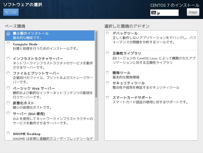Click the ファイルとプリントサーバー title label
The width and height of the screenshot is (203, 153).
pos(36,73)
